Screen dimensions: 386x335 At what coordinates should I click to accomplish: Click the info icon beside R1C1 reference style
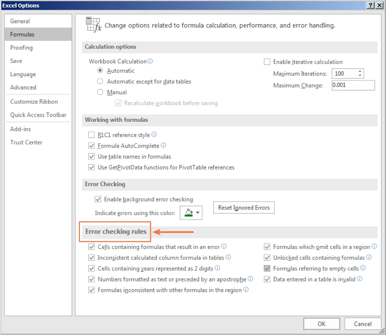154,135
